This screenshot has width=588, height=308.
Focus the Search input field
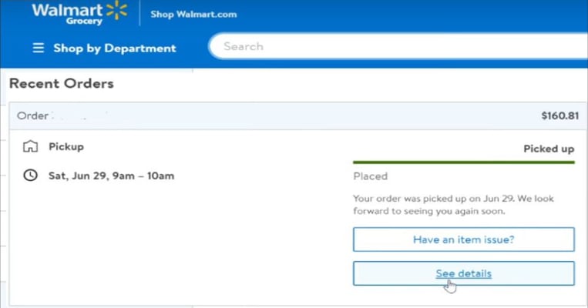coord(398,46)
